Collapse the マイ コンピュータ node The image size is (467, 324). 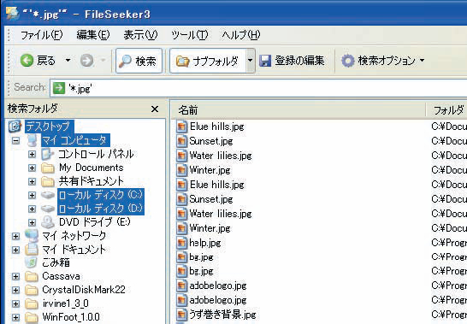point(15,140)
